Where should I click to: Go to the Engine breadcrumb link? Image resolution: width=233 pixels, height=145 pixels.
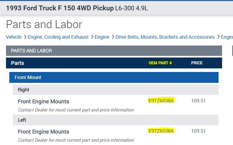coord(102,37)
